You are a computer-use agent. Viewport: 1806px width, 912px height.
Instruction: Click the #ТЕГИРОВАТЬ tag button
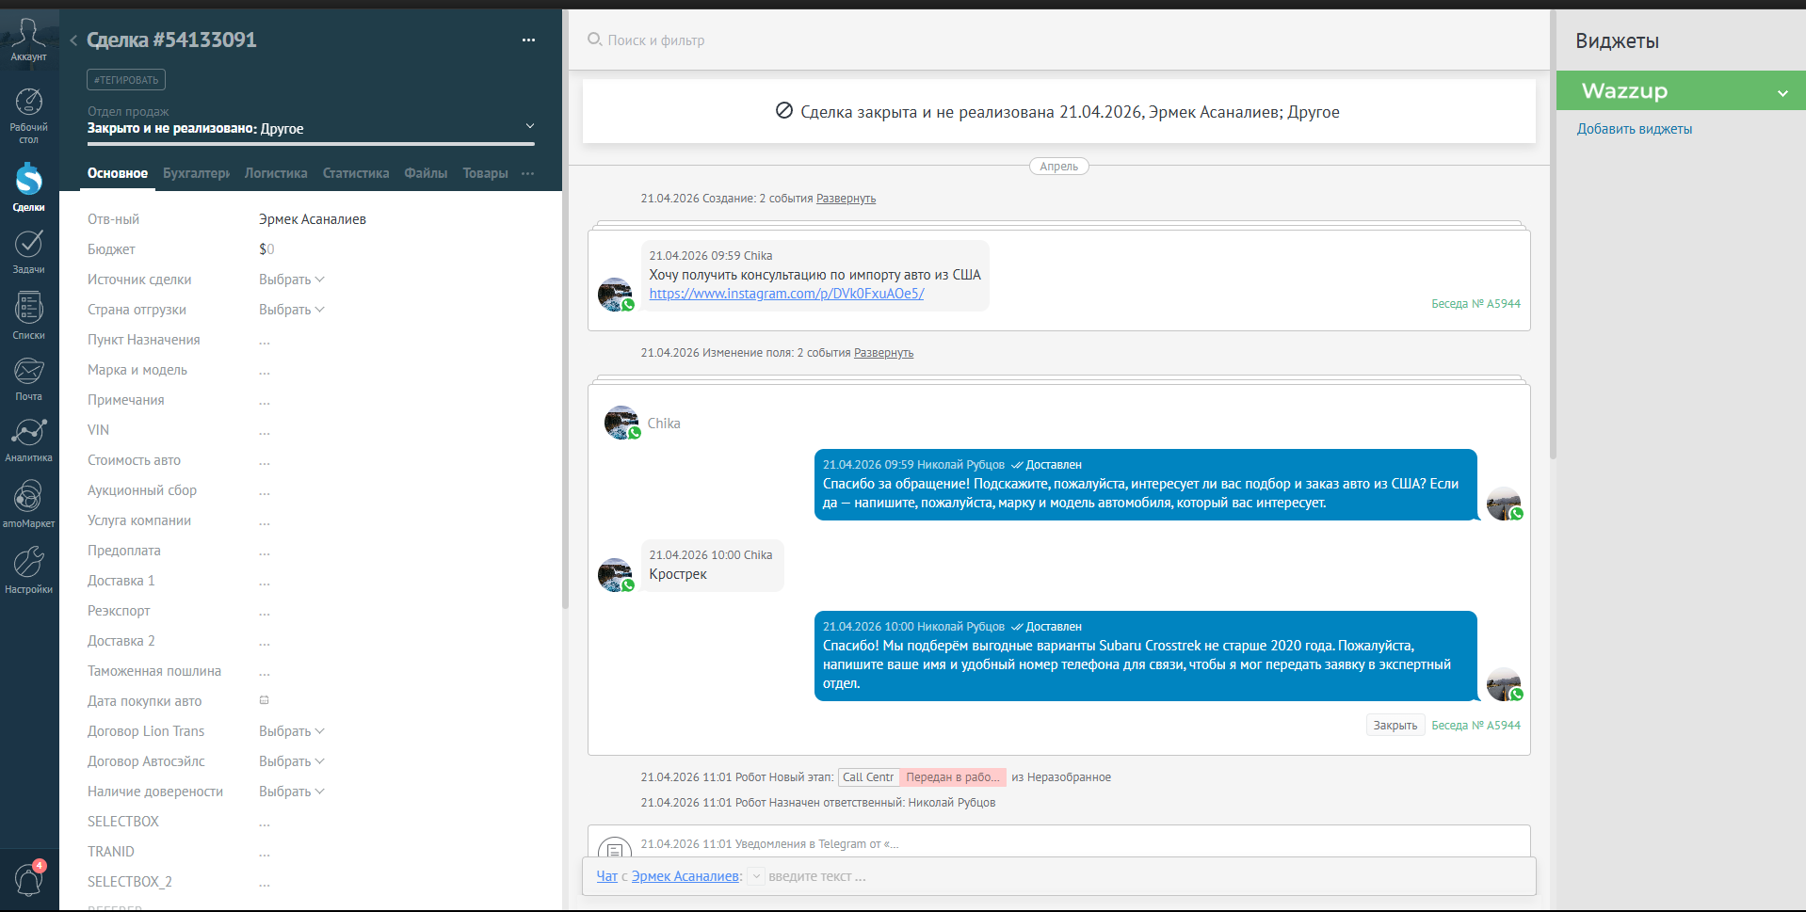coord(126,80)
